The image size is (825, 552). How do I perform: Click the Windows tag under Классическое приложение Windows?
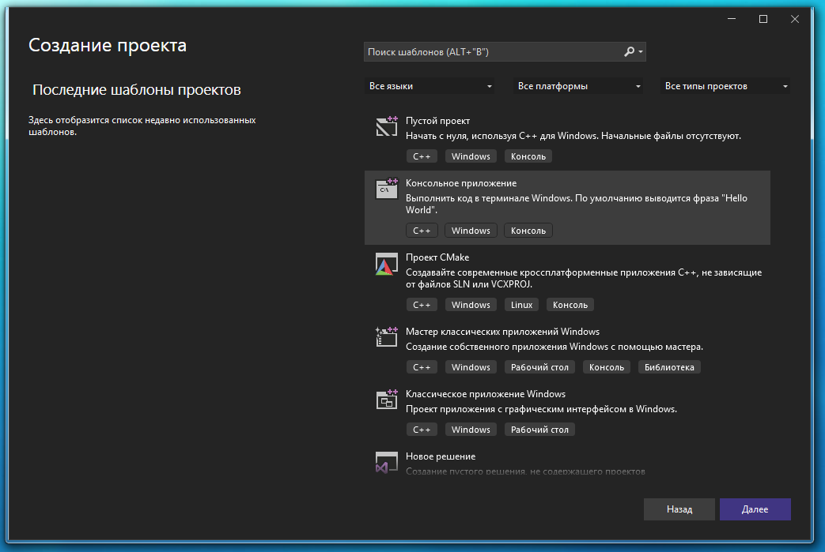point(471,430)
